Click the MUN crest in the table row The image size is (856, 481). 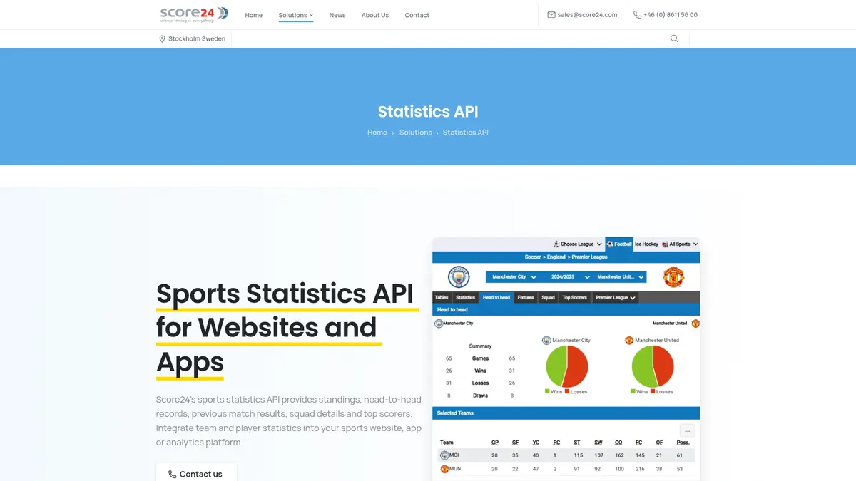(x=444, y=469)
